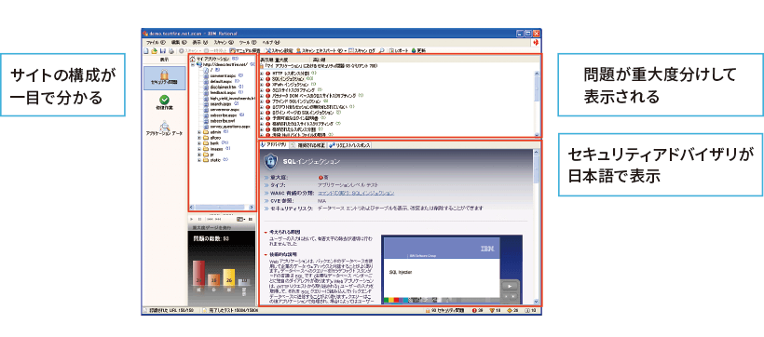Open the スキャン menu in menu bar
The height and width of the screenshot is (337, 764).
pos(224,43)
